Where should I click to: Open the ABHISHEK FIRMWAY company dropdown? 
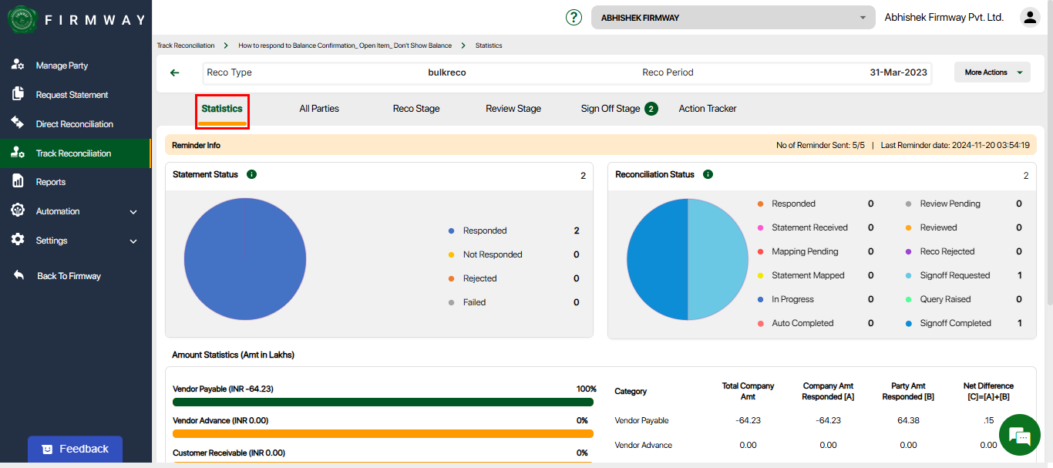click(732, 18)
